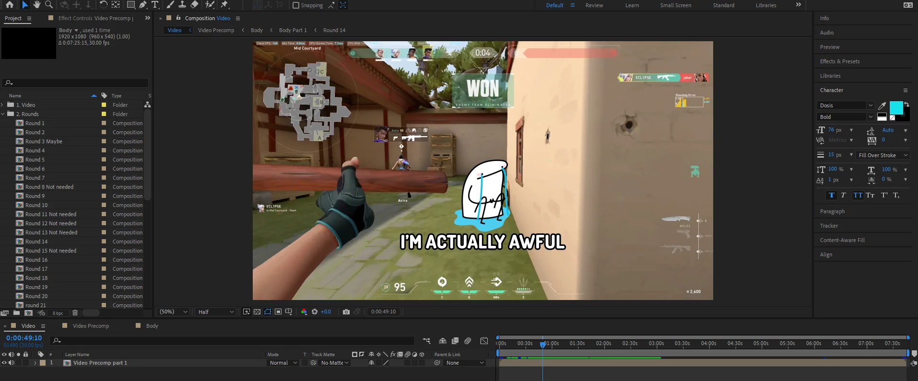Viewport: 918px width, 381px height.
Task: Take a snapshot with camera icon
Action: 346,312
